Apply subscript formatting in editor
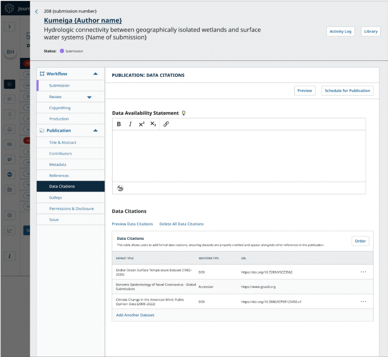This screenshot has height=357, width=388. pos(153,124)
